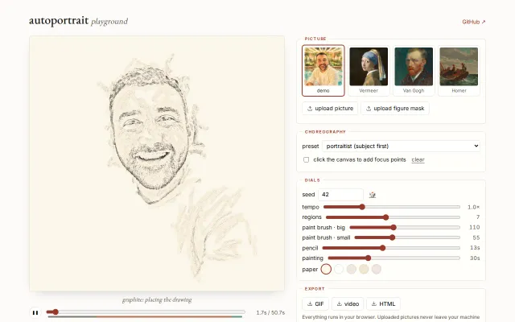Viewport: 515px width, 322px height.
Task: Adjust the regions slider
Action: click(393, 217)
